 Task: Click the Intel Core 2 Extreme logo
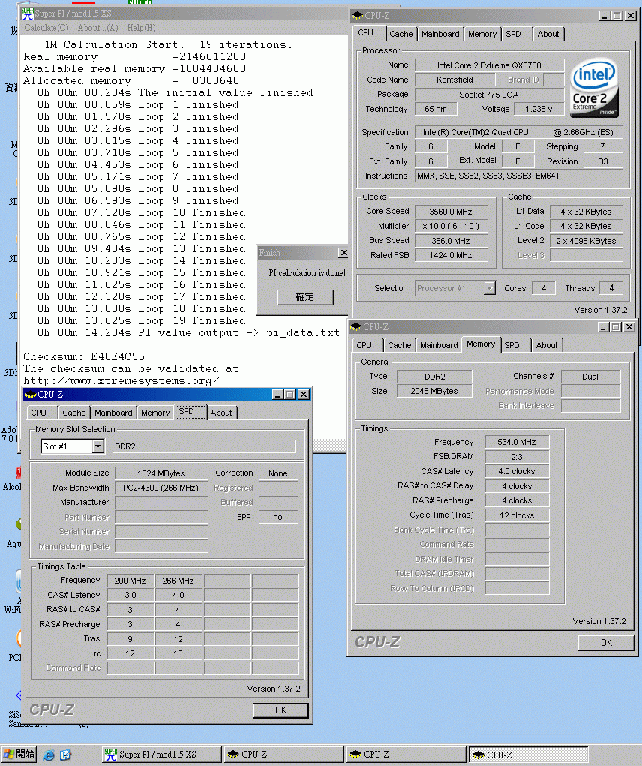pos(594,88)
